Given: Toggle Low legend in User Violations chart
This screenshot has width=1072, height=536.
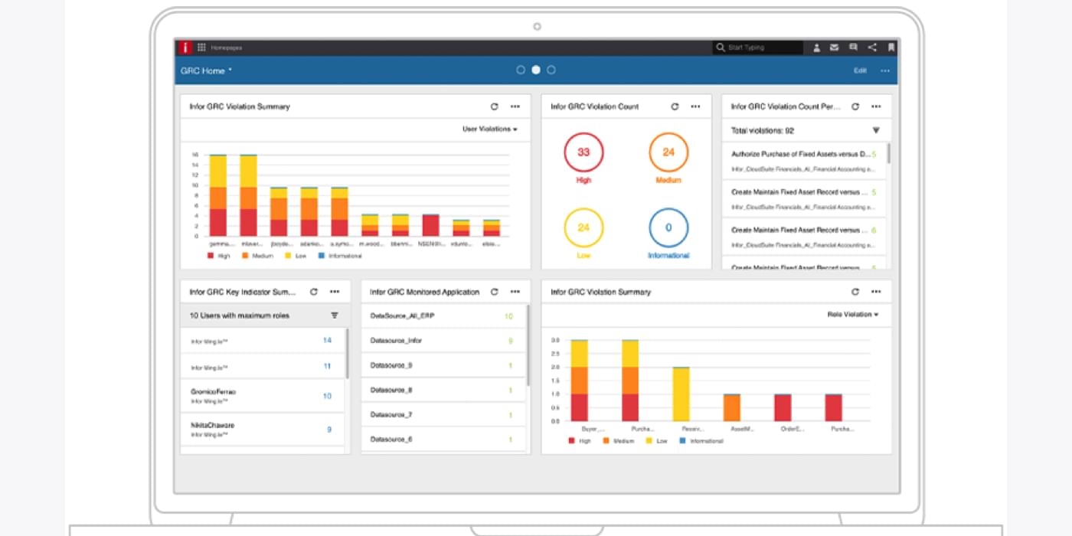Looking at the screenshot, I should pos(296,256).
